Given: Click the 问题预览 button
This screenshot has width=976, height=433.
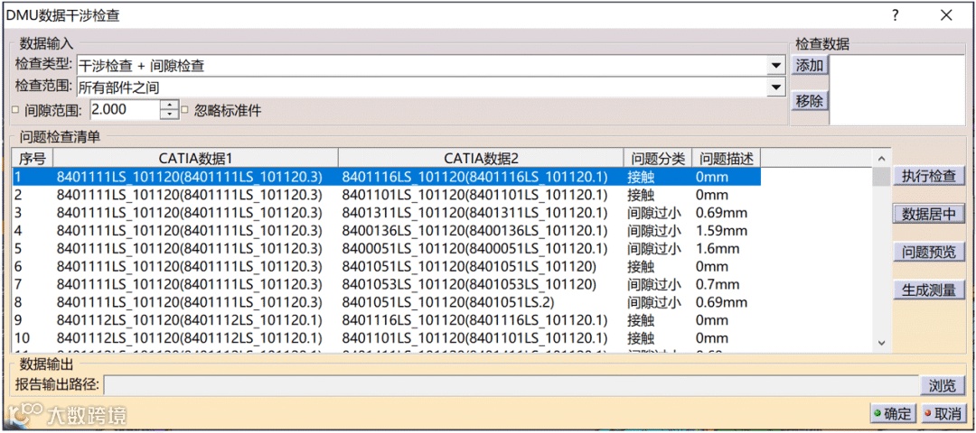Looking at the screenshot, I should (929, 252).
